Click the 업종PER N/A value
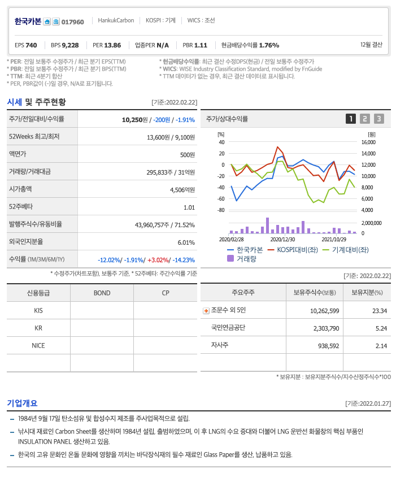Viewport: 396px width, 477px height. tap(152, 45)
